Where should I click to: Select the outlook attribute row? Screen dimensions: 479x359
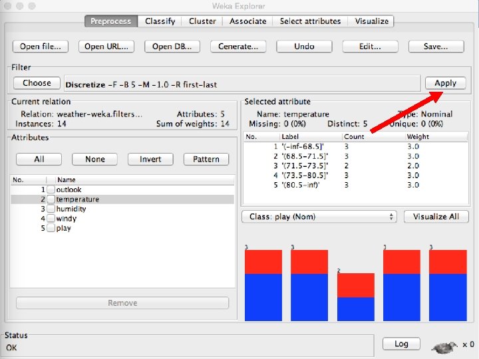coord(122,189)
